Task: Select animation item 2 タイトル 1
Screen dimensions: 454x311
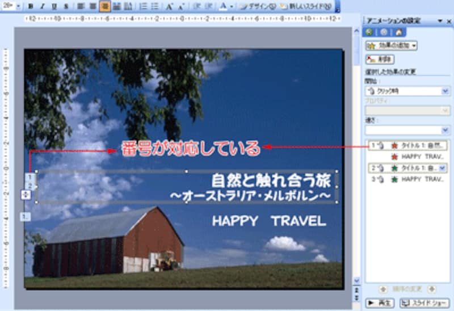Action: point(407,168)
